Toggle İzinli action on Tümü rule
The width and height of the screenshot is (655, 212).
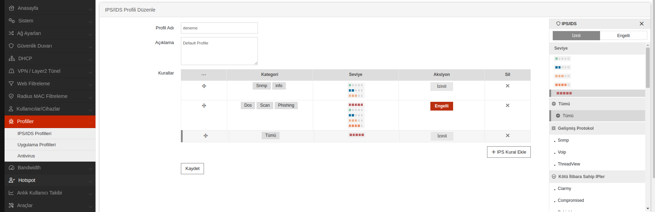(442, 136)
